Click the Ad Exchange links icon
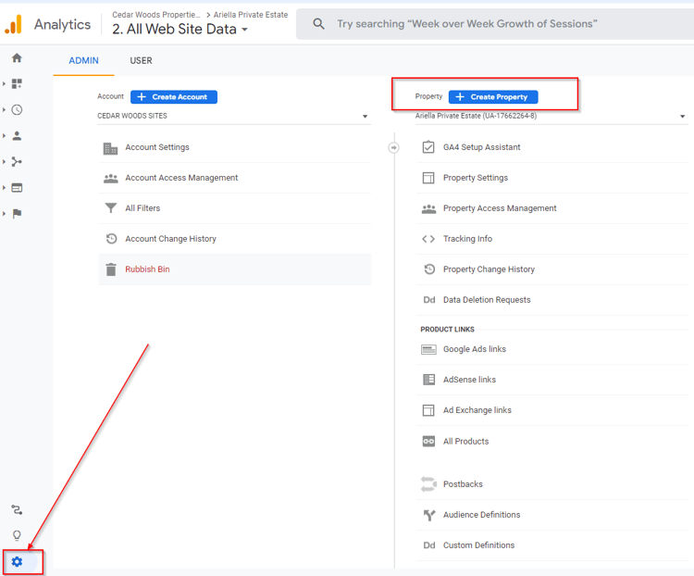The width and height of the screenshot is (694, 576). tap(428, 410)
